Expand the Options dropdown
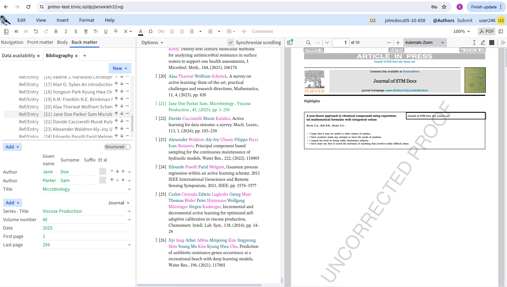 pyautogui.click(x=152, y=43)
